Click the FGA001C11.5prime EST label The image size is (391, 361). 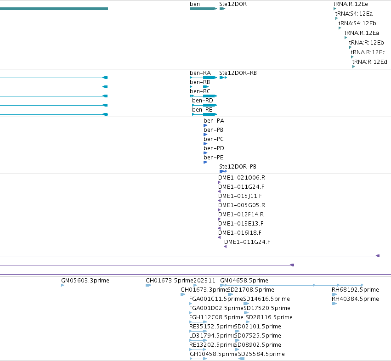coord(216,299)
